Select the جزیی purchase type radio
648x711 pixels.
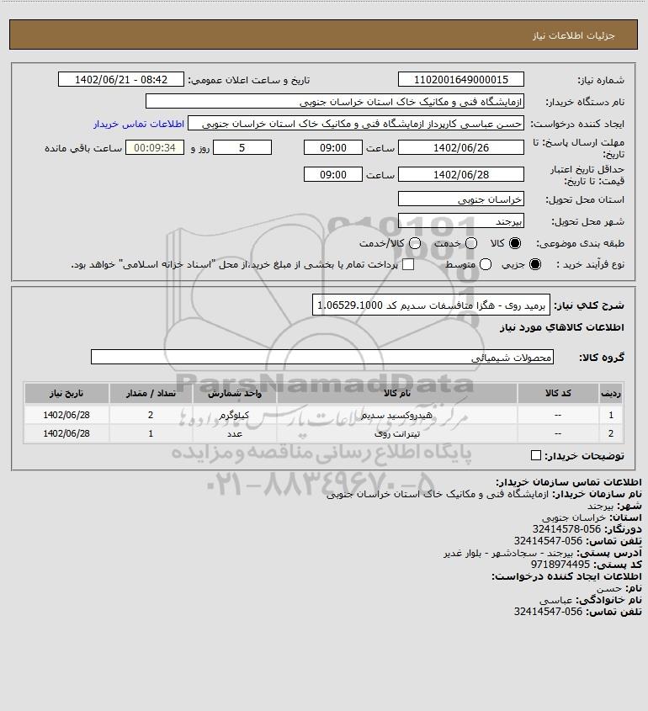[x=535, y=264]
